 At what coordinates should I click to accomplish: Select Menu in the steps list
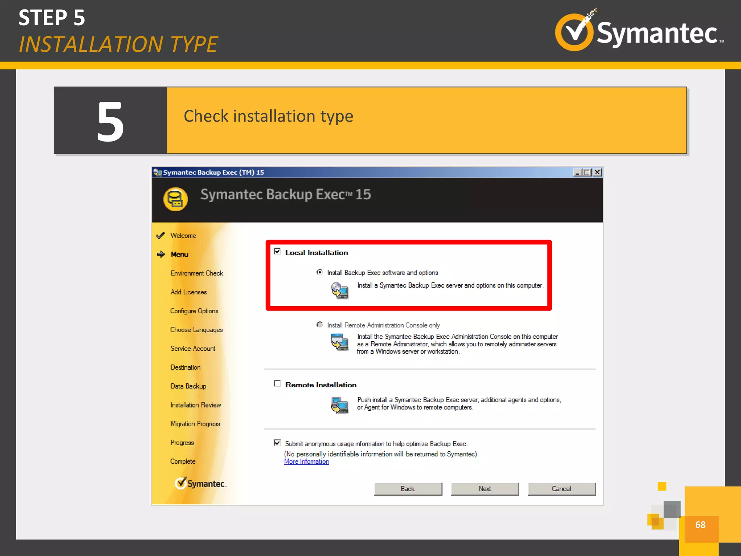[179, 254]
